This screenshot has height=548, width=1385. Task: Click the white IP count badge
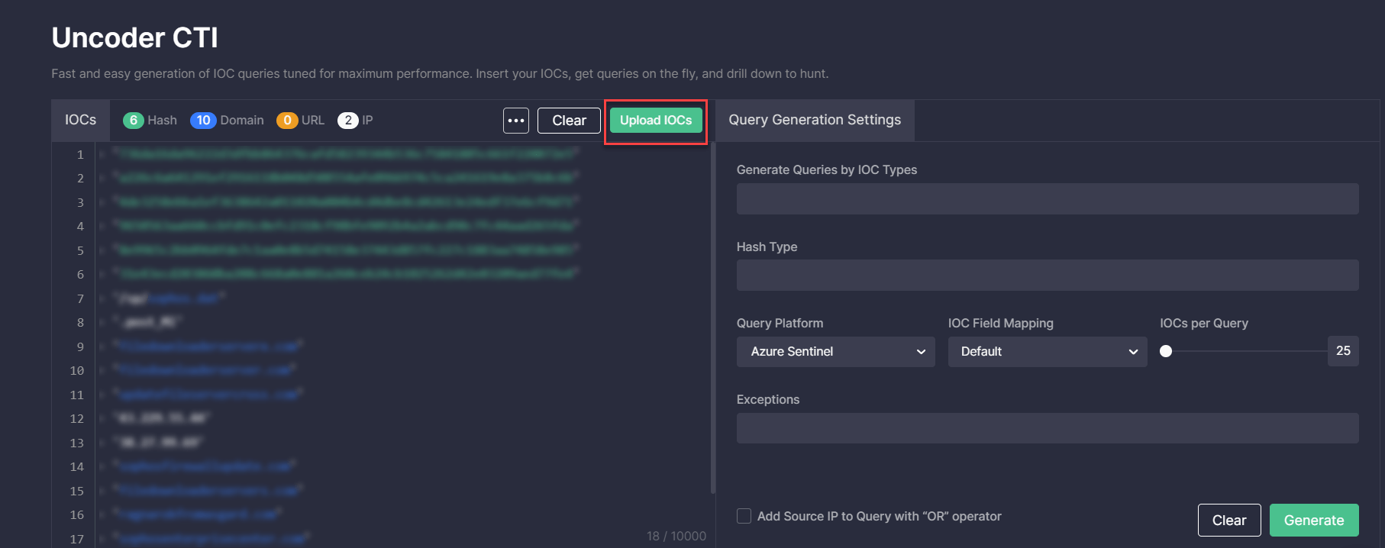click(347, 121)
